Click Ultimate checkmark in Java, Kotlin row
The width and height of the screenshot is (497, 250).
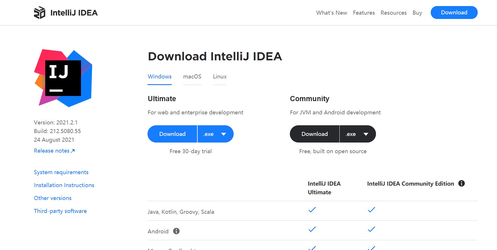click(x=312, y=210)
